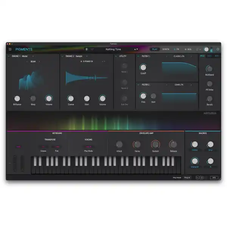Open undo history list icon
The image size is (227, 227).
202,177
